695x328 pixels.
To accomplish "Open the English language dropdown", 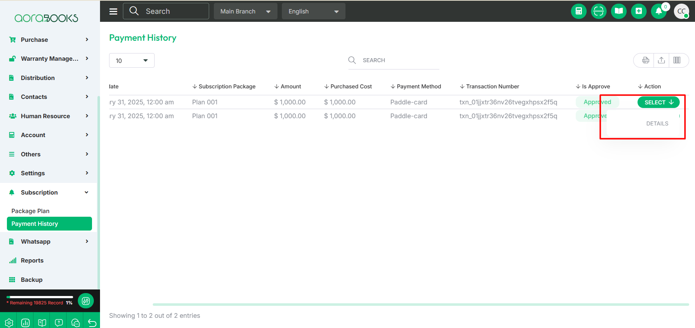I will (x=313, y=11).
